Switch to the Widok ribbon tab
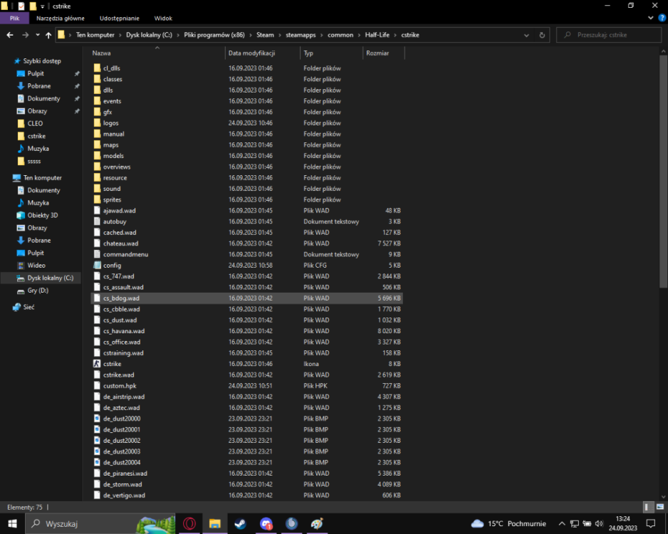The image size is (668, 534). click(163, 18)
